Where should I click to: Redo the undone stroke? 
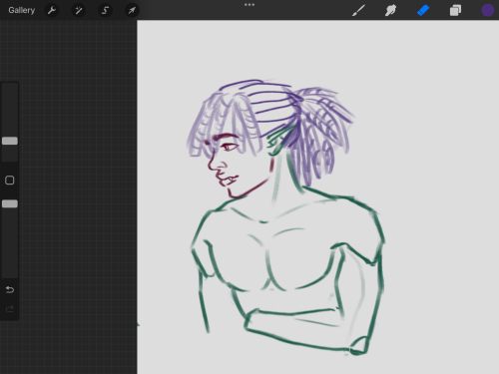[10, 309]
